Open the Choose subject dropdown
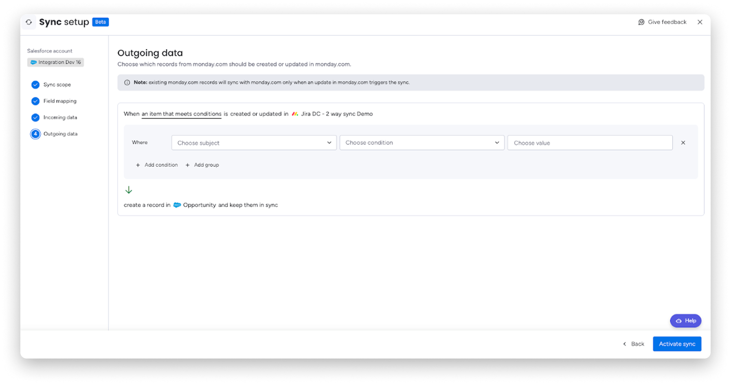Viewport: 731px width, 385px height. [x=254, y=143]
